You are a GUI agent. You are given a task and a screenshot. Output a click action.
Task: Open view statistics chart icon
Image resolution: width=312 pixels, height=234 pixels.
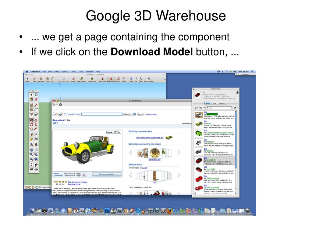tap(84, 175)
